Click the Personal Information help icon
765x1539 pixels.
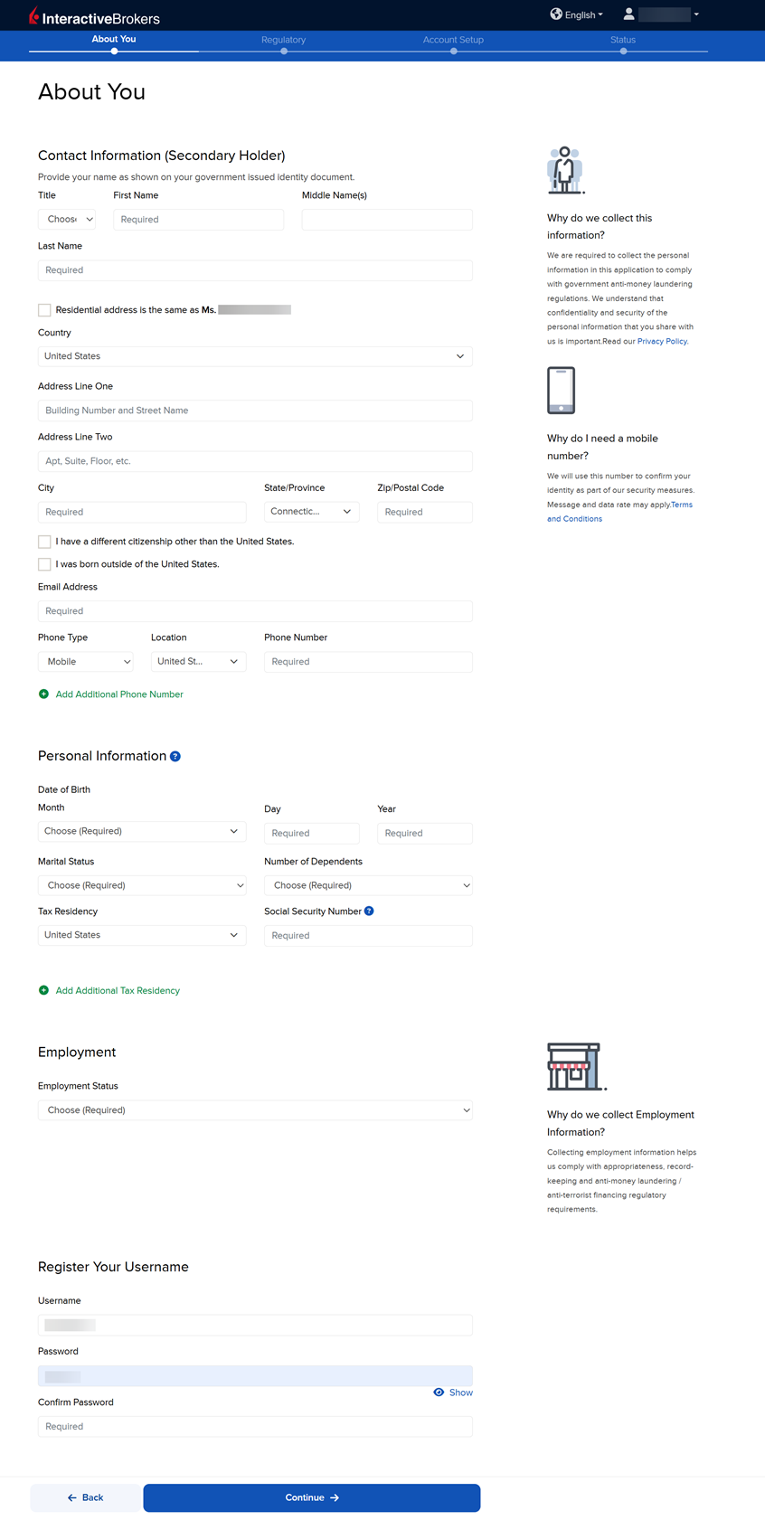[x=175, y=757]
